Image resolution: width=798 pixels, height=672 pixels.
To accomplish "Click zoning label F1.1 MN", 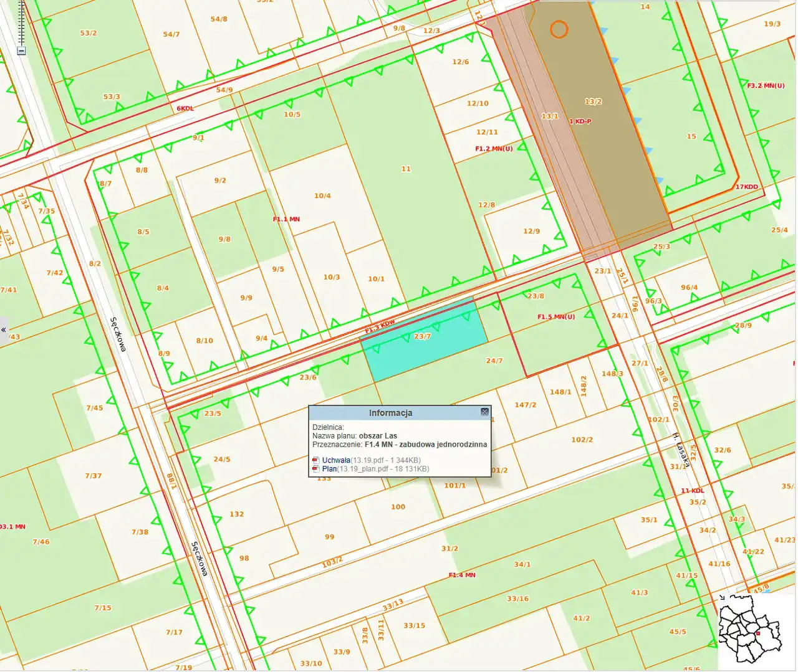I will pos(286,219).
